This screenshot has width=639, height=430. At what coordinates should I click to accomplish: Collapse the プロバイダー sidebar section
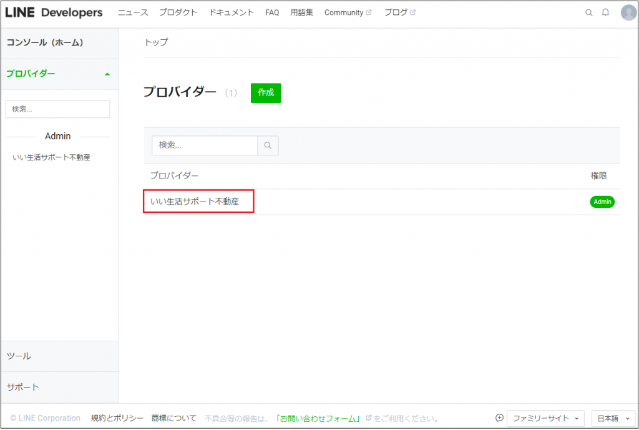tap(59, 74)
